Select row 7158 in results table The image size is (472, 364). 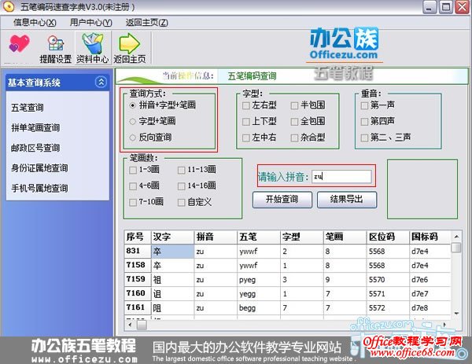287,265
